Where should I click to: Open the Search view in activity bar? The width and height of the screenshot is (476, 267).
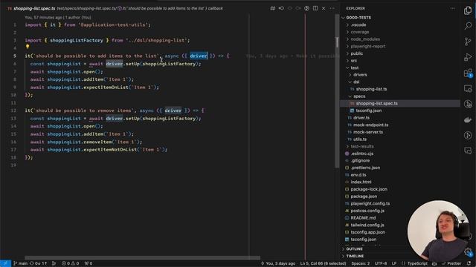(x=468, y=25)
